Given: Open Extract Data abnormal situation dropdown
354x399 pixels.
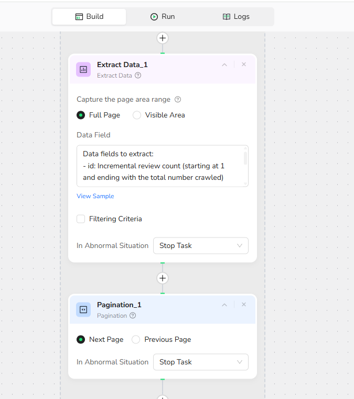Looking at the screenshot, I should click(x=200, y=246).
